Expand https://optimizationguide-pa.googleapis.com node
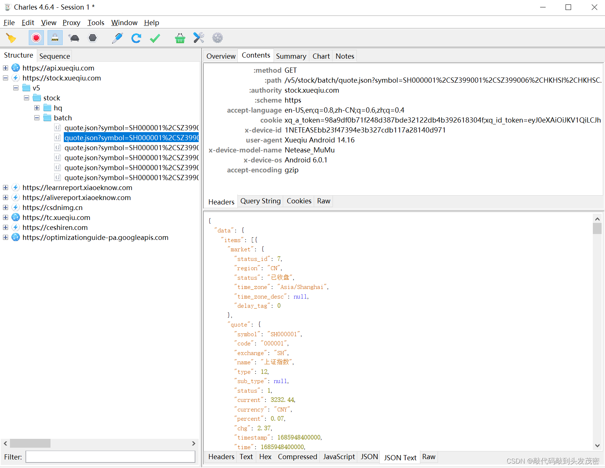Image resolution: width=605 pixels, height=468 pixels. click(x=6, y=237)
